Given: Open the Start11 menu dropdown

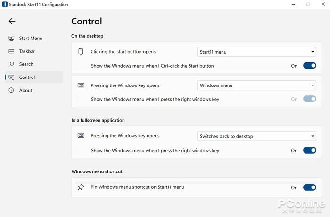Looking at the screenshot, I should pos(256,52).
